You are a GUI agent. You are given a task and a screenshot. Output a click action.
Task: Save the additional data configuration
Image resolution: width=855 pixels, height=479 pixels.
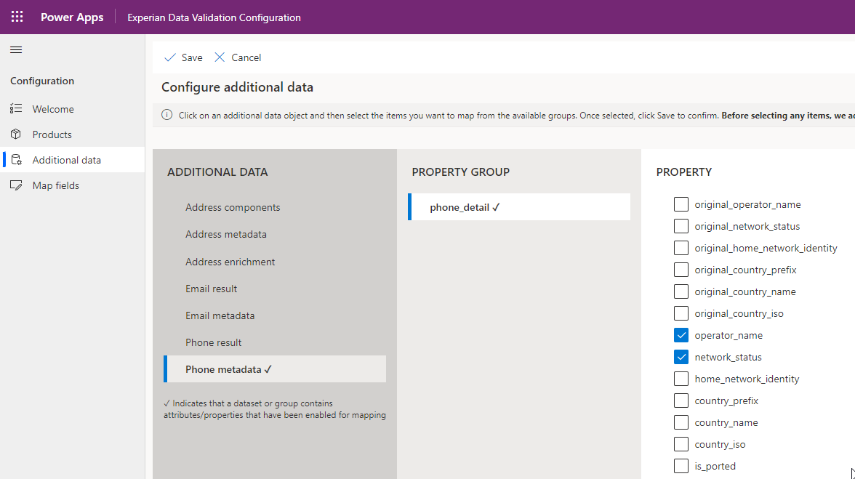[x=182, y=57]
